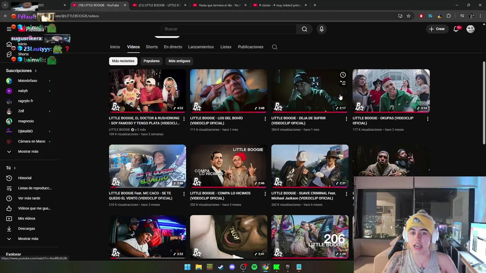Open options menu for Suave Criminal video
Viewport: 486px width, 273px height.
tap(346, 194)
